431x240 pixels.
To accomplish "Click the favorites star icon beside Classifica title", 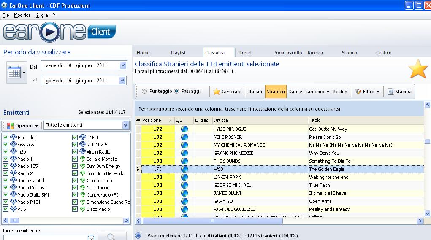I will (x=418, y=69).
